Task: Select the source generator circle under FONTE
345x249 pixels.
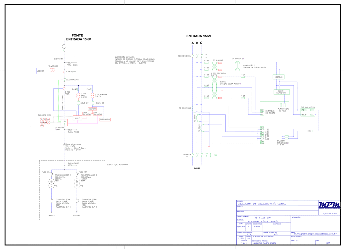Action: [x=64, y=46]
